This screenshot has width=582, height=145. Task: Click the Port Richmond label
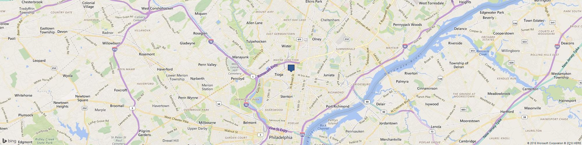338,106
